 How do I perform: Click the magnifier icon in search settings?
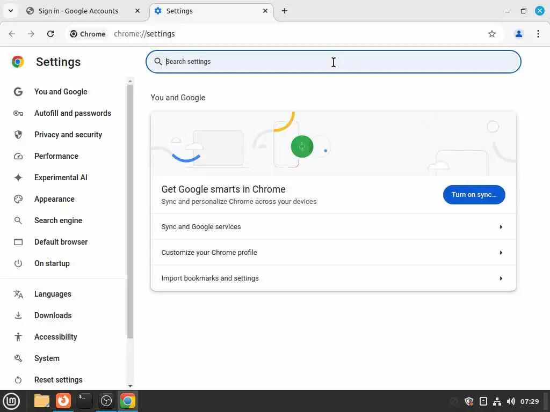coord(158,62)
